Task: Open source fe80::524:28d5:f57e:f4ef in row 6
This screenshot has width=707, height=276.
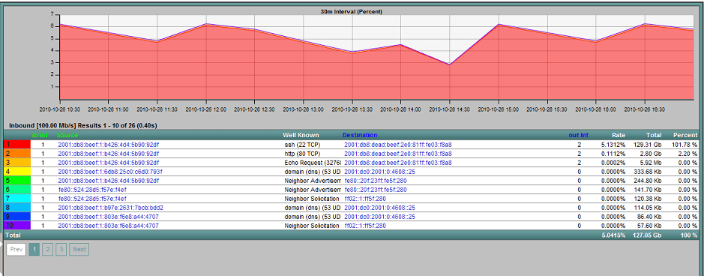Action: point(92,190)
